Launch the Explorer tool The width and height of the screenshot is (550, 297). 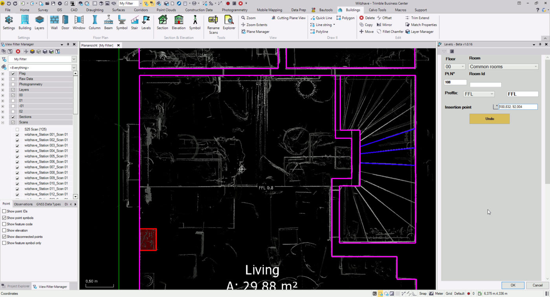tap(229, 22)
